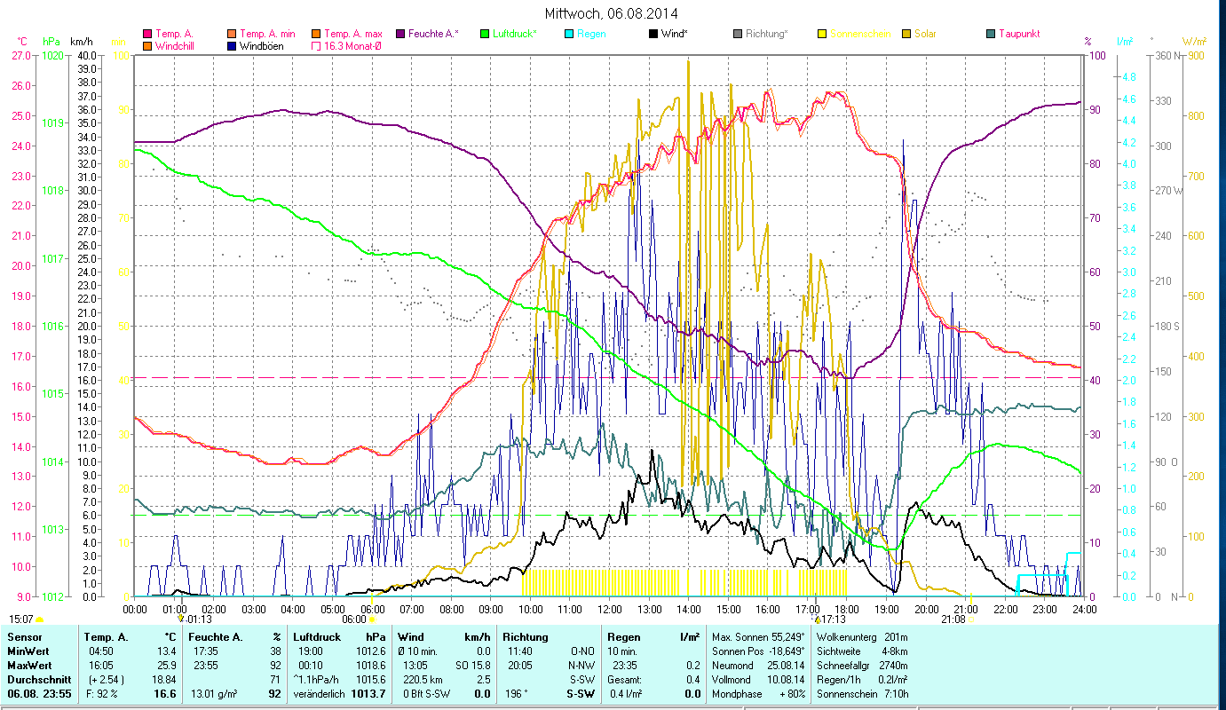Click the sunset icon next to 21:08
This screenshot has width=1226, height=710.
tap(971, 619)
